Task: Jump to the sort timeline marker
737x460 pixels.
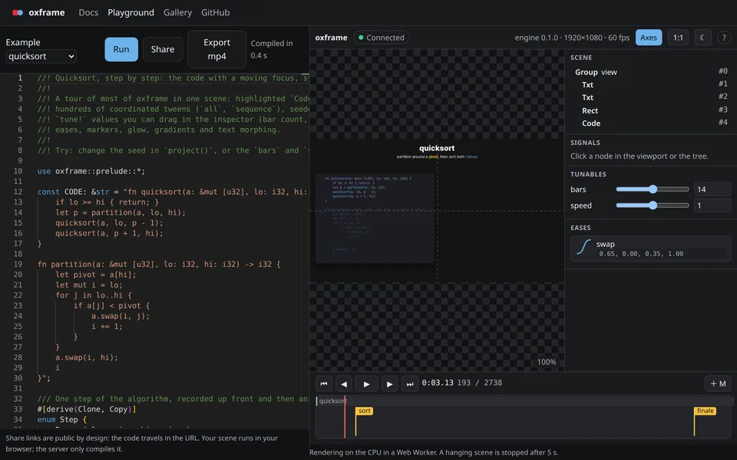Action: (x=364, y=411)
